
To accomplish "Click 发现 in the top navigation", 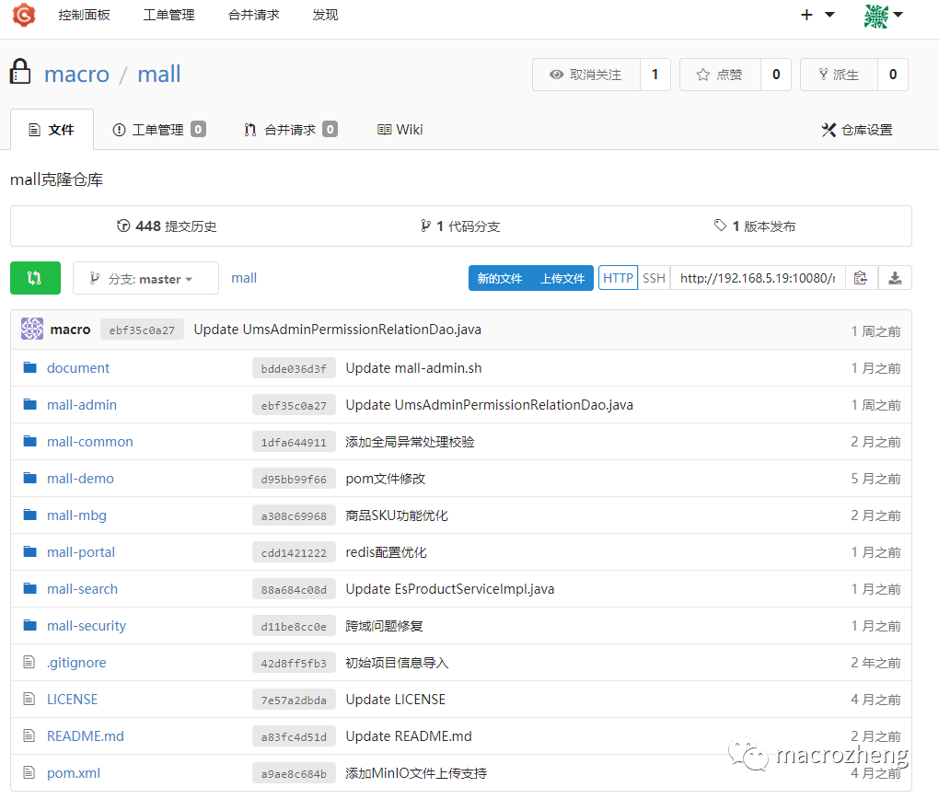I will point(324,15).
